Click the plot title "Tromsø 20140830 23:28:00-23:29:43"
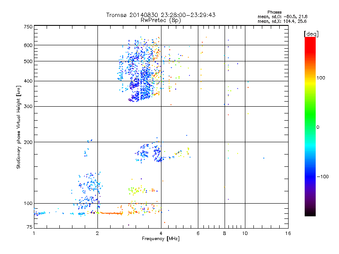 click(161, 15)
